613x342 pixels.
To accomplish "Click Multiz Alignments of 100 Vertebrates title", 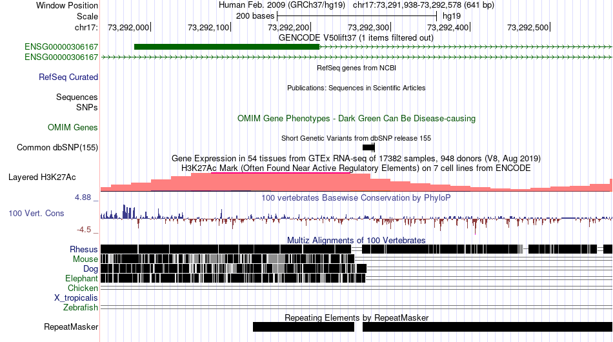I will 356,241.
